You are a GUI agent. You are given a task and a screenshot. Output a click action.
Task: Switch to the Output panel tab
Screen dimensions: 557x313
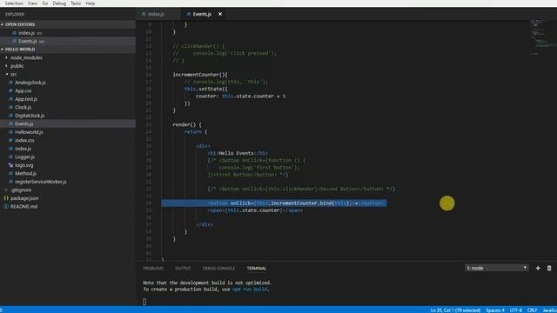click(183, 269)
